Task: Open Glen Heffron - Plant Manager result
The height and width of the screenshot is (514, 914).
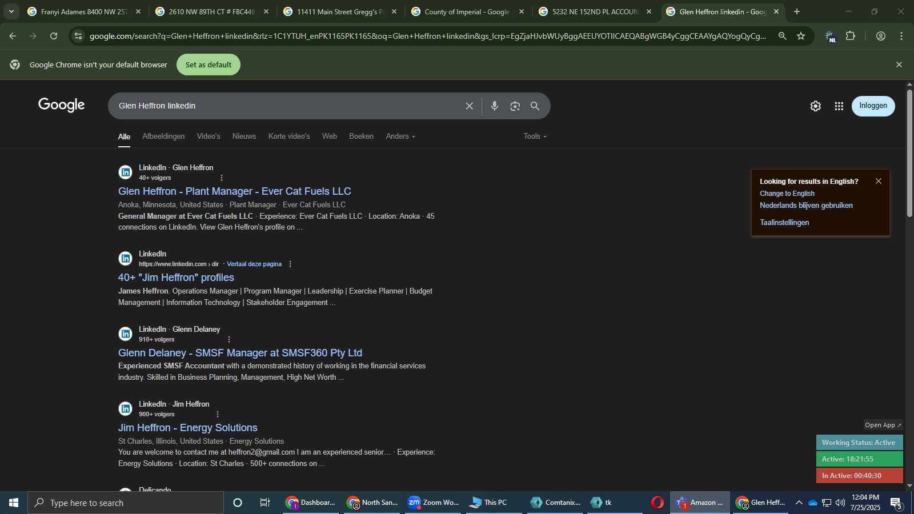Action: 235,191
